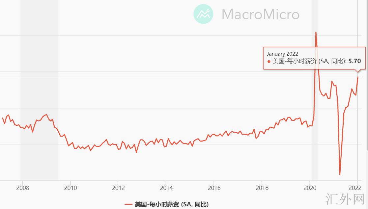Viewport: 368px width, 209px height.
Task: Click the 2016 x-axis year label
Action: (x=214, y=188)
